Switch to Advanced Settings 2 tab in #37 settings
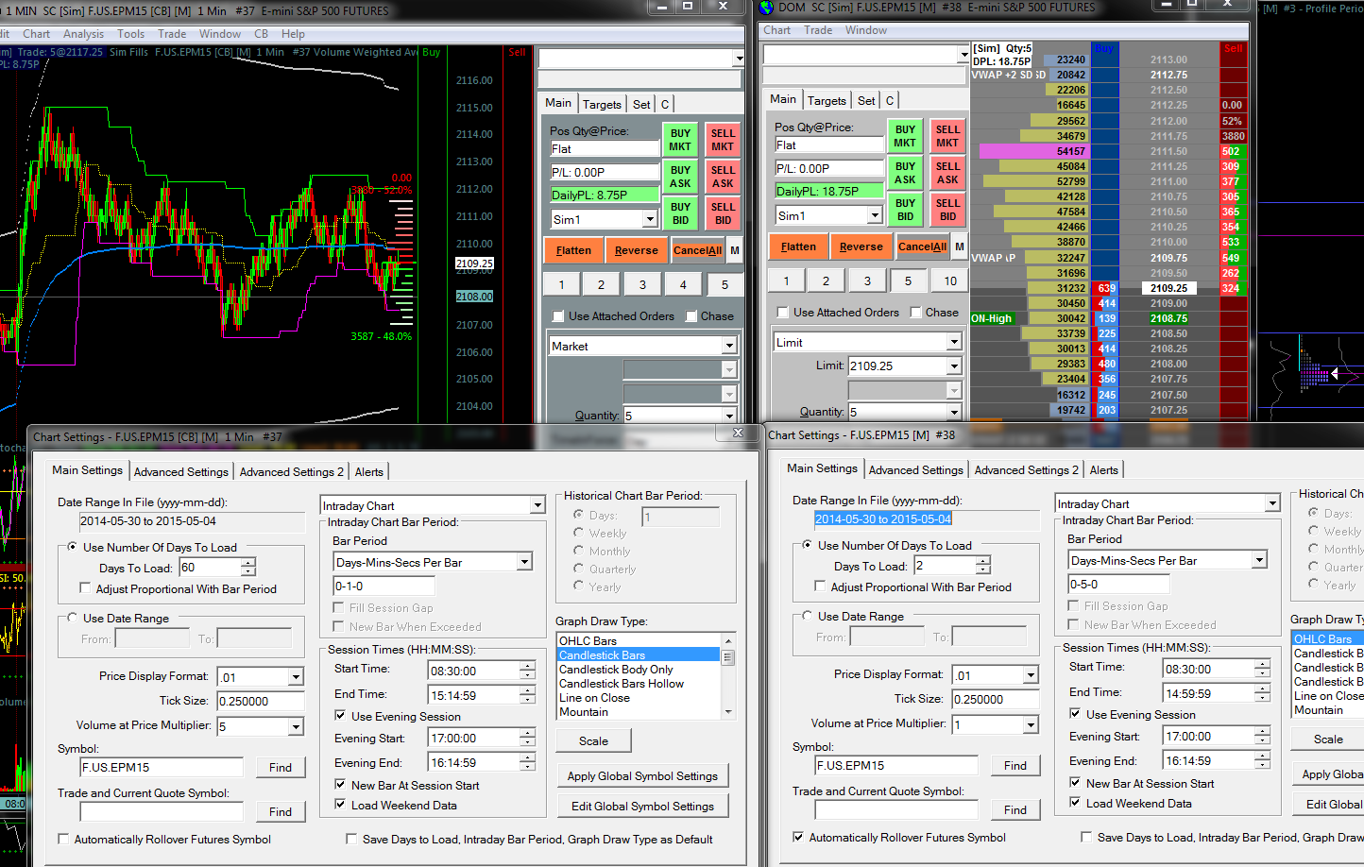The width and height of the screenshot is (1364, 867). 292,472
